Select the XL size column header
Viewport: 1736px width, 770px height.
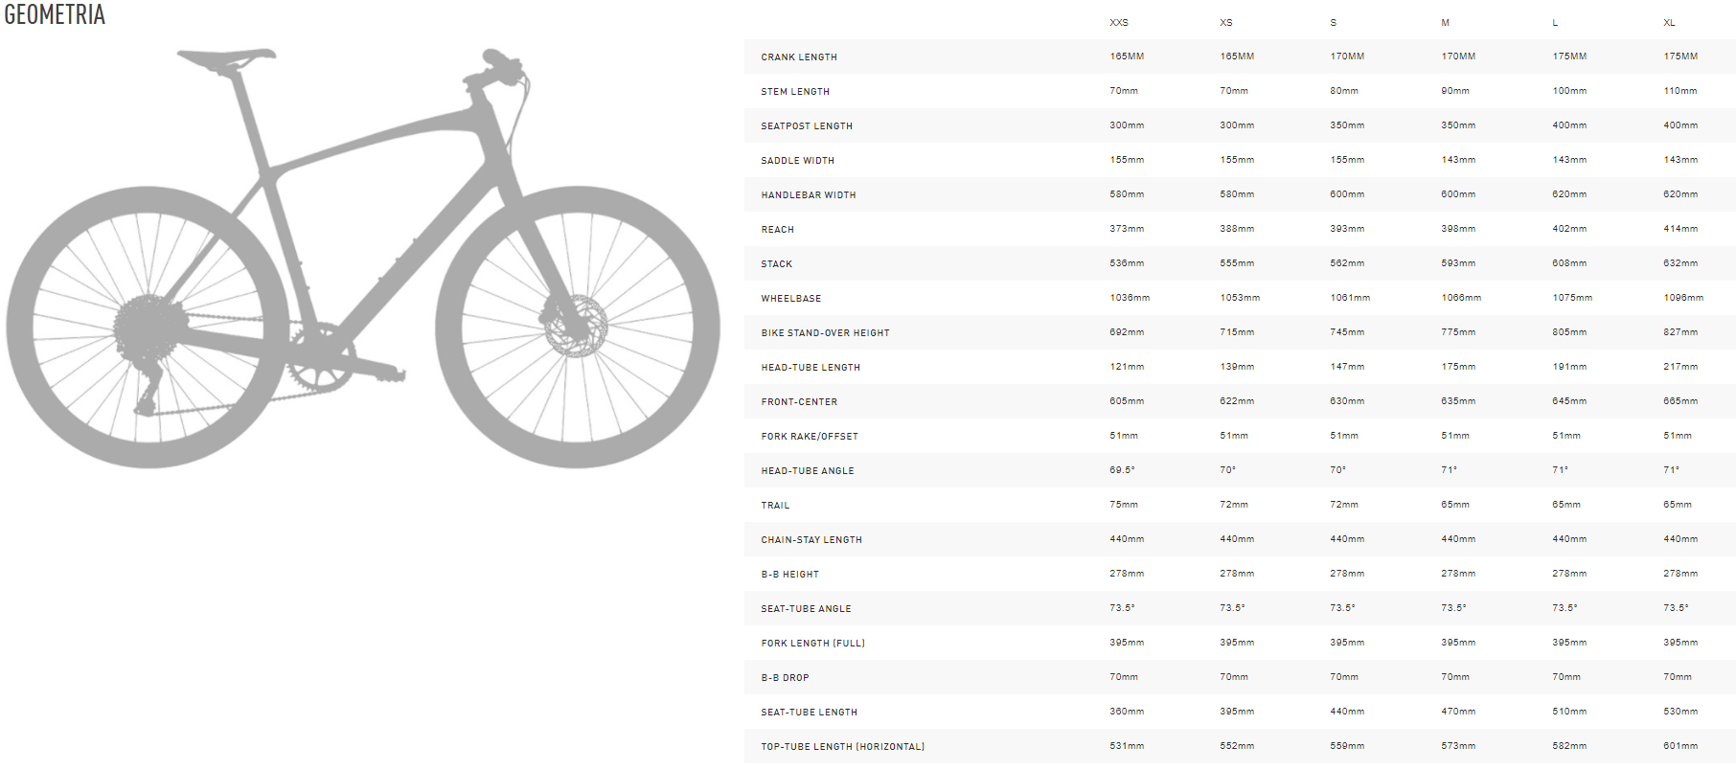coord(1669,23)
